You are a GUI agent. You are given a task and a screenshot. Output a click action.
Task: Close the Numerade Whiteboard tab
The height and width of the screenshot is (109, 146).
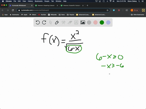click(x=32, y=5)
